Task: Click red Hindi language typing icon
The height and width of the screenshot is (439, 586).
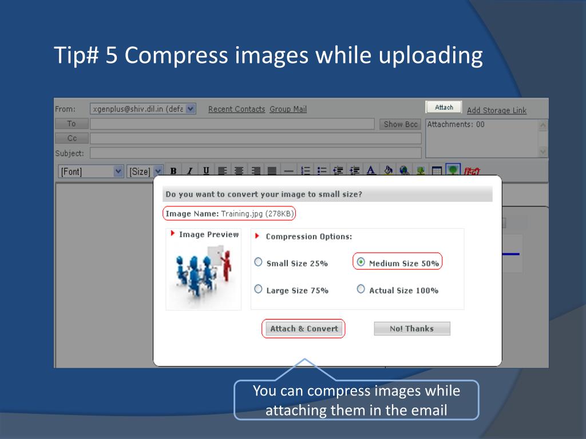Action: (472, 171)
